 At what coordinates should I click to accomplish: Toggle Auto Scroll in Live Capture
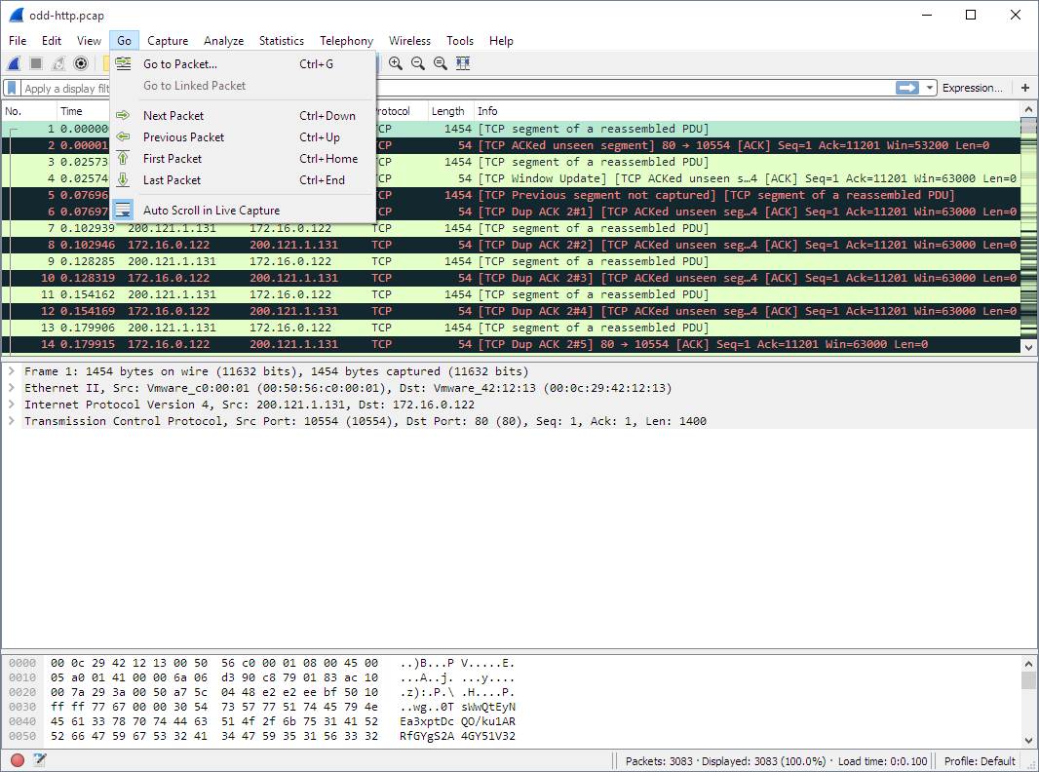click(210, 210)
